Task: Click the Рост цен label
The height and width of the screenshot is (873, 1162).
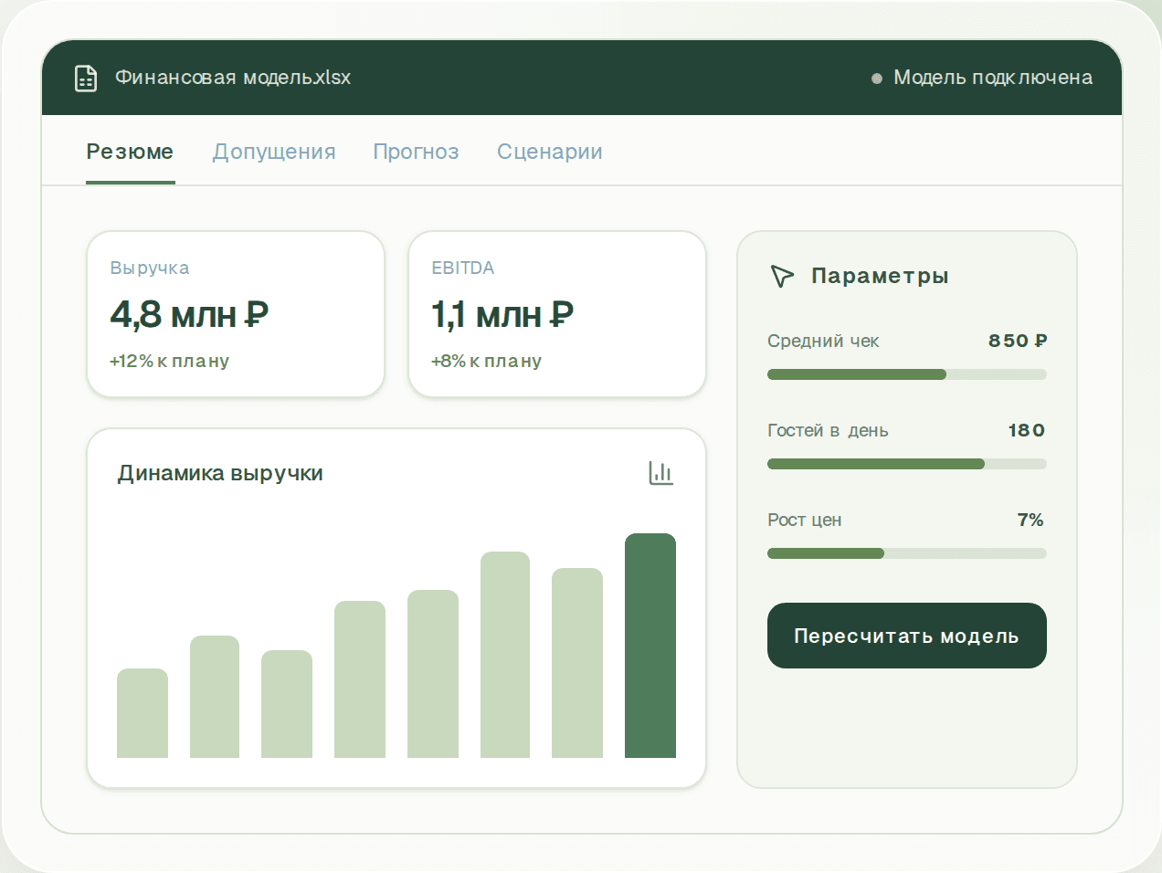Action: [805, 520]
